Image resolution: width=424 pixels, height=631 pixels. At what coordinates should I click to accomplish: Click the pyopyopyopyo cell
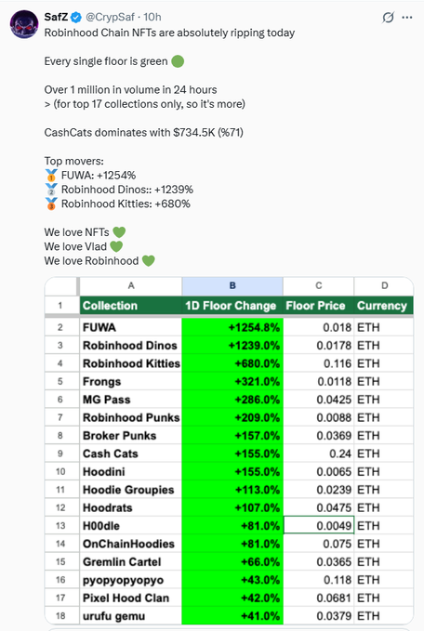[131, 580]
